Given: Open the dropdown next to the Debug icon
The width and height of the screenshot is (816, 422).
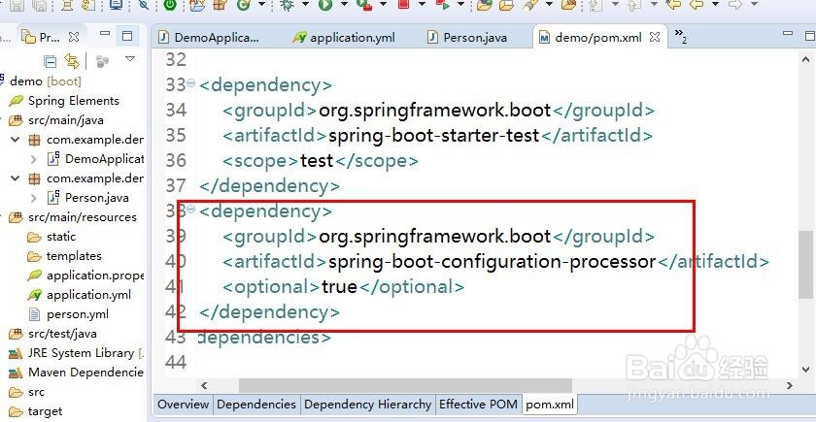Looking at the screenshot, I should point(304,5).
